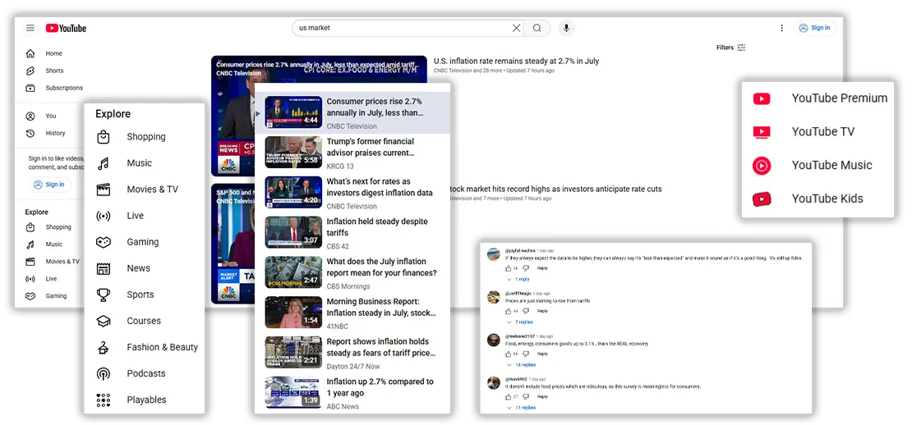This screenshot has height=425, width=912.
Task: Play 'Trump's former financial advisor praises' video
Action: pyautogui.click(x=352, y=153)
